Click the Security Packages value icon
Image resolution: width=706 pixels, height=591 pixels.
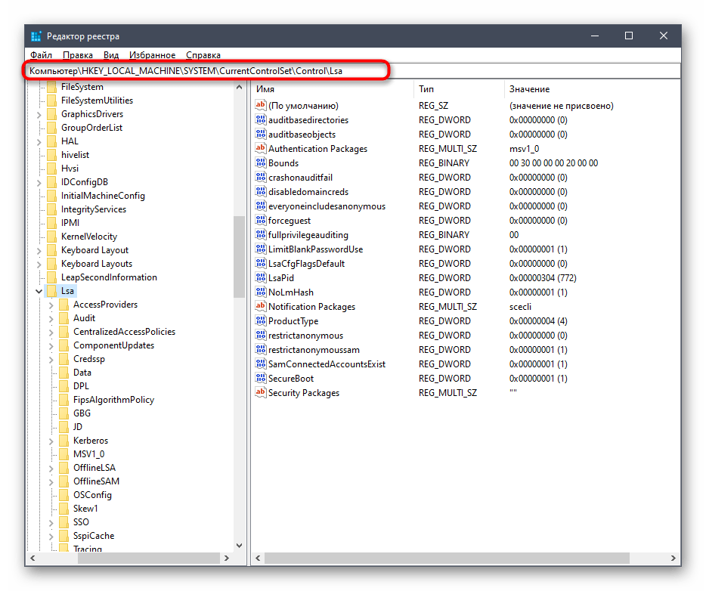point(262,393)
